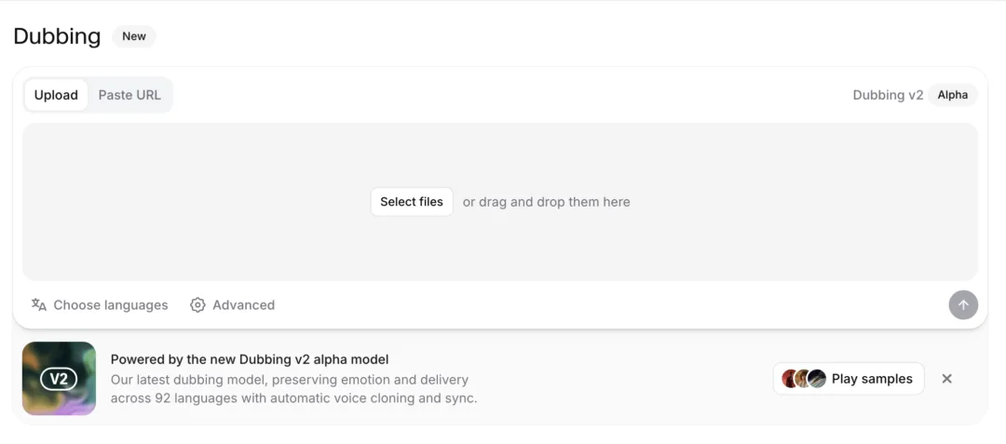
Task: Click the Play samples button label
Action: [x=872, y=379]
